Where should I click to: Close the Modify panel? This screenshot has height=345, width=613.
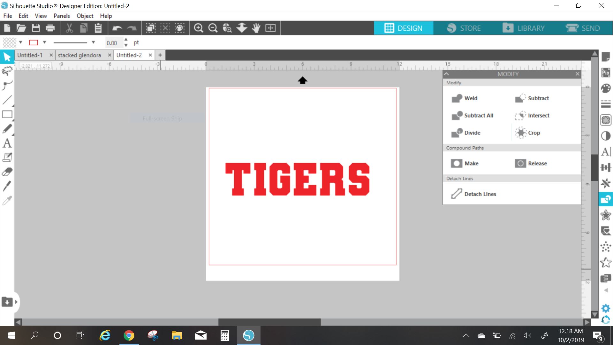[577, 74]
